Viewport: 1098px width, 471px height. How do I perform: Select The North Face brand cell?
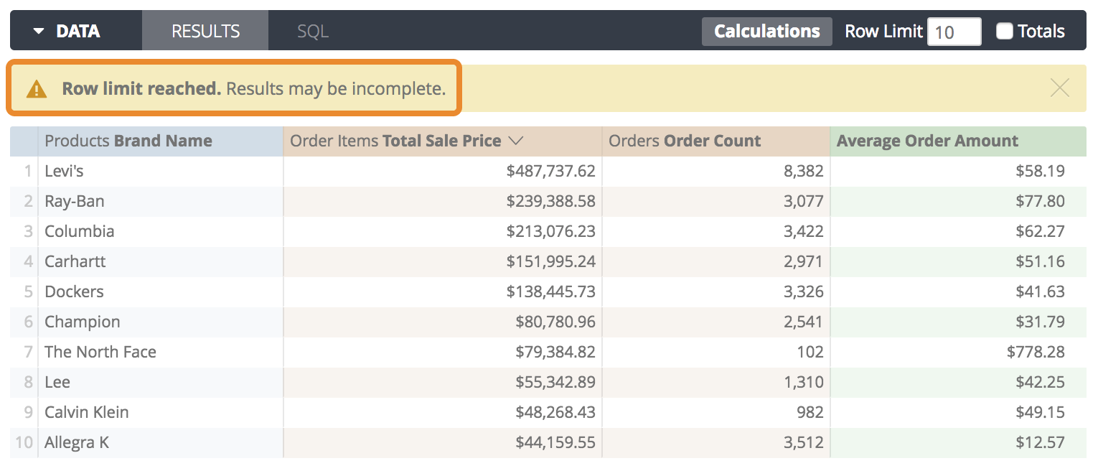(x=160, y=352)
